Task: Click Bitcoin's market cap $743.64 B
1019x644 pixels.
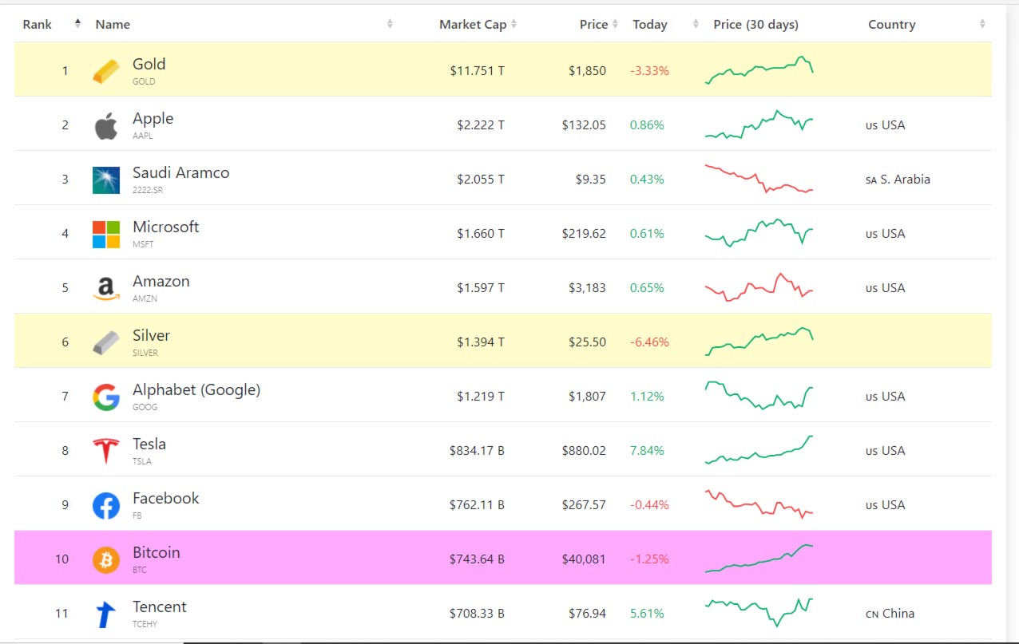Action: pyautogui.click(x=477, y=559)
